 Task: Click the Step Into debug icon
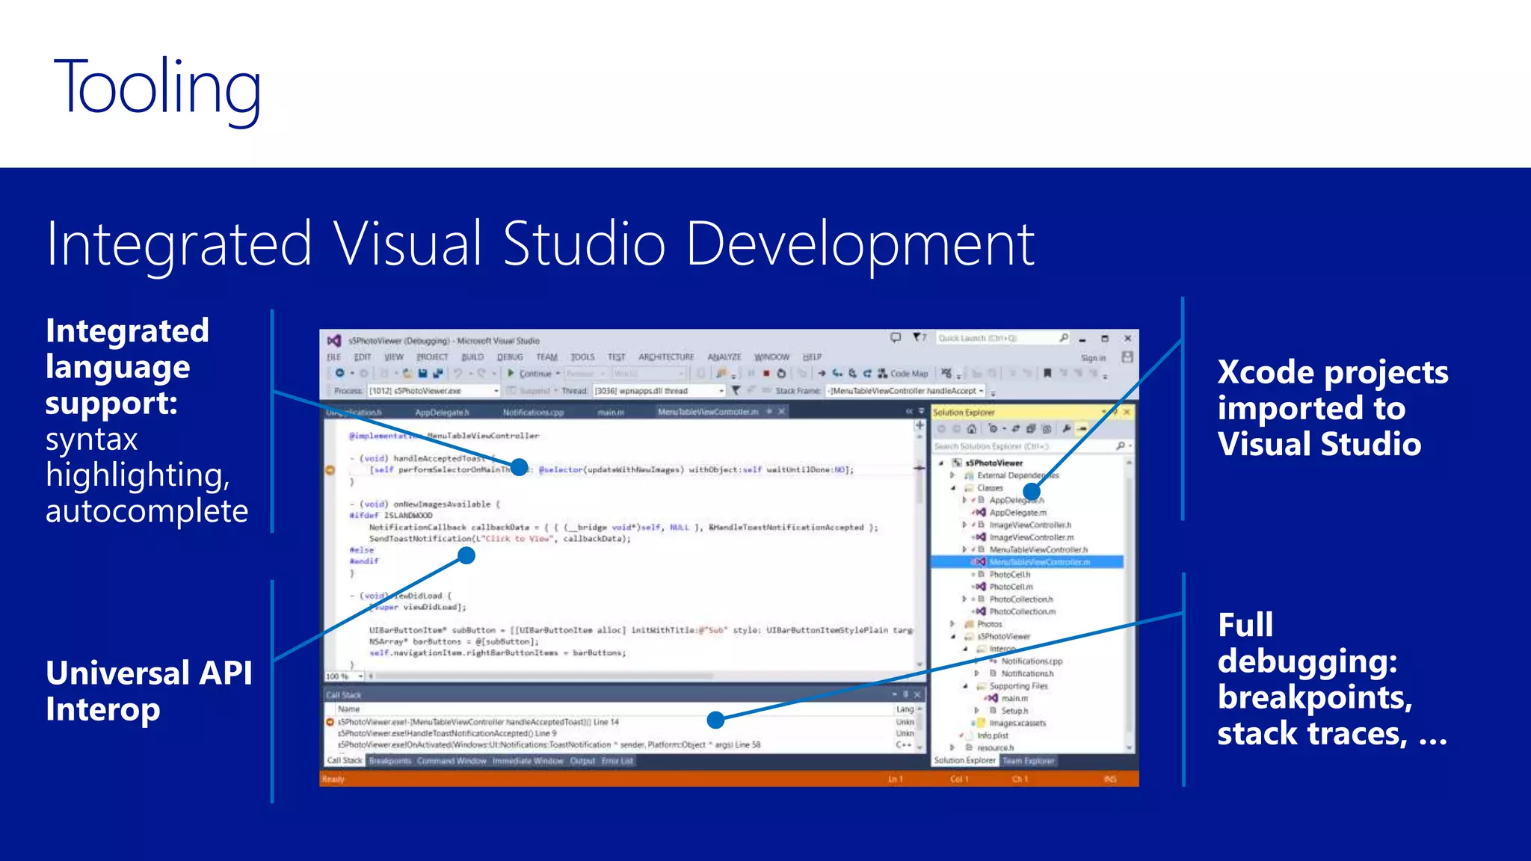coord(837,373)
